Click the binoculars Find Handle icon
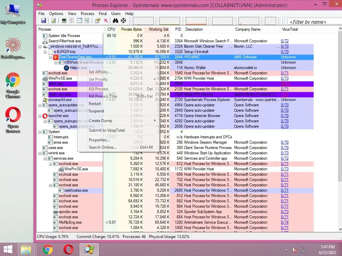 [115, 21]
